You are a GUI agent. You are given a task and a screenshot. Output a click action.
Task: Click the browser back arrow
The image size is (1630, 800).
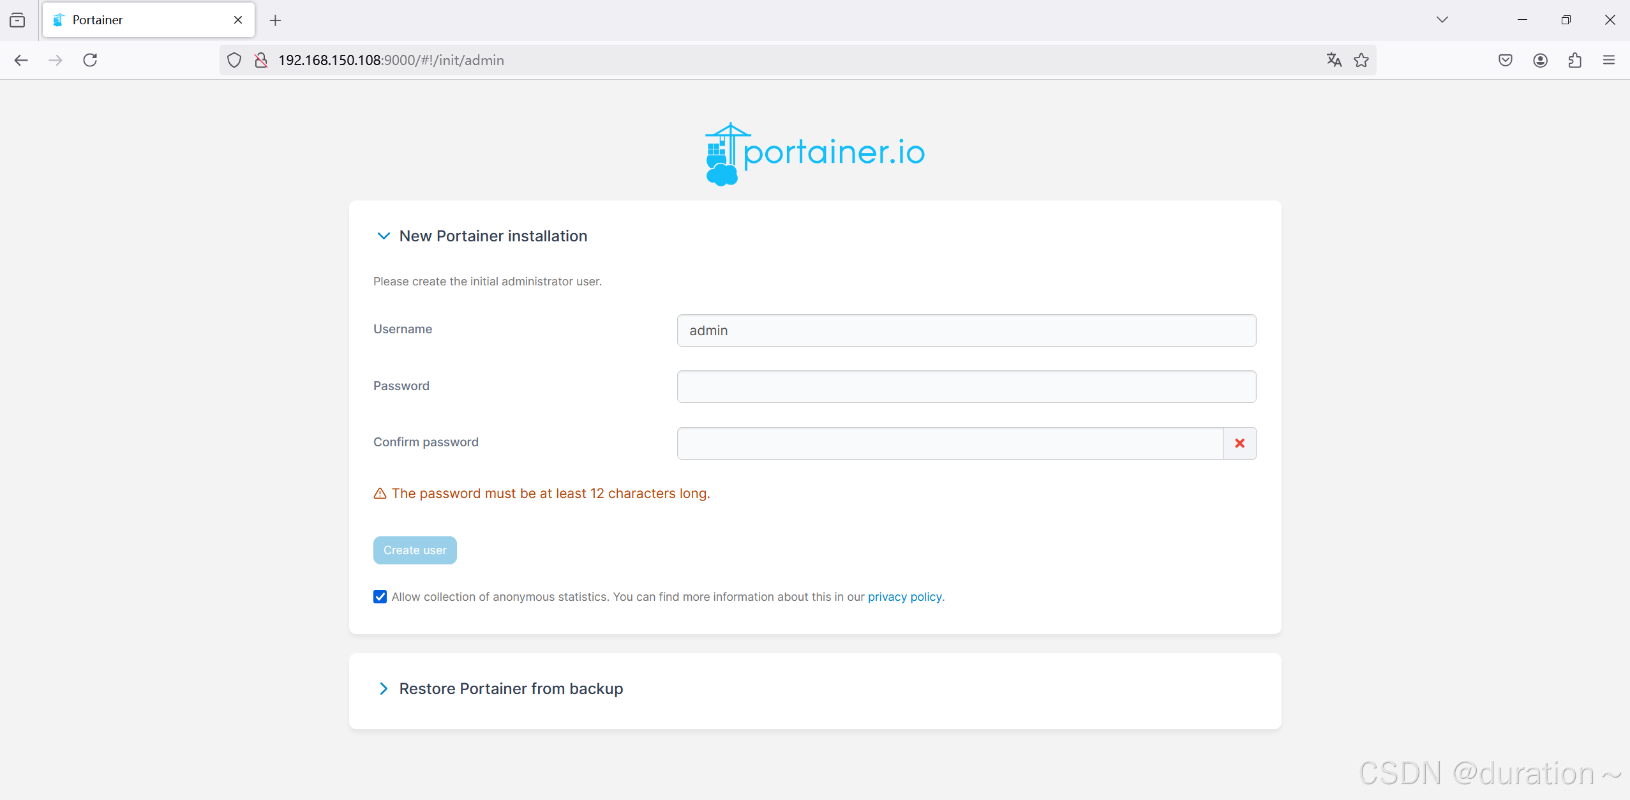(21, 60)
